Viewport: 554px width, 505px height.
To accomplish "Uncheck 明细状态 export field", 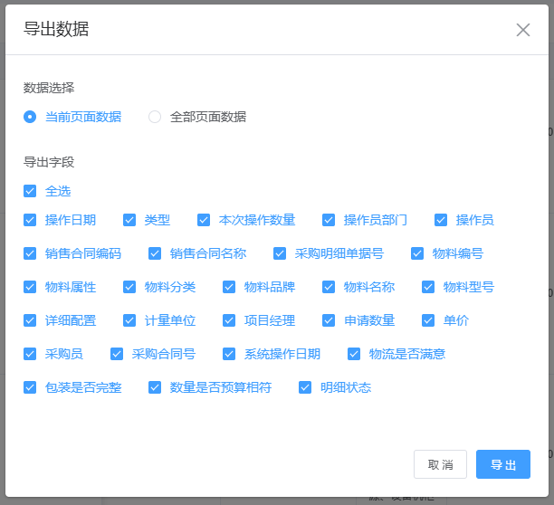I will [x=305, y=387].
